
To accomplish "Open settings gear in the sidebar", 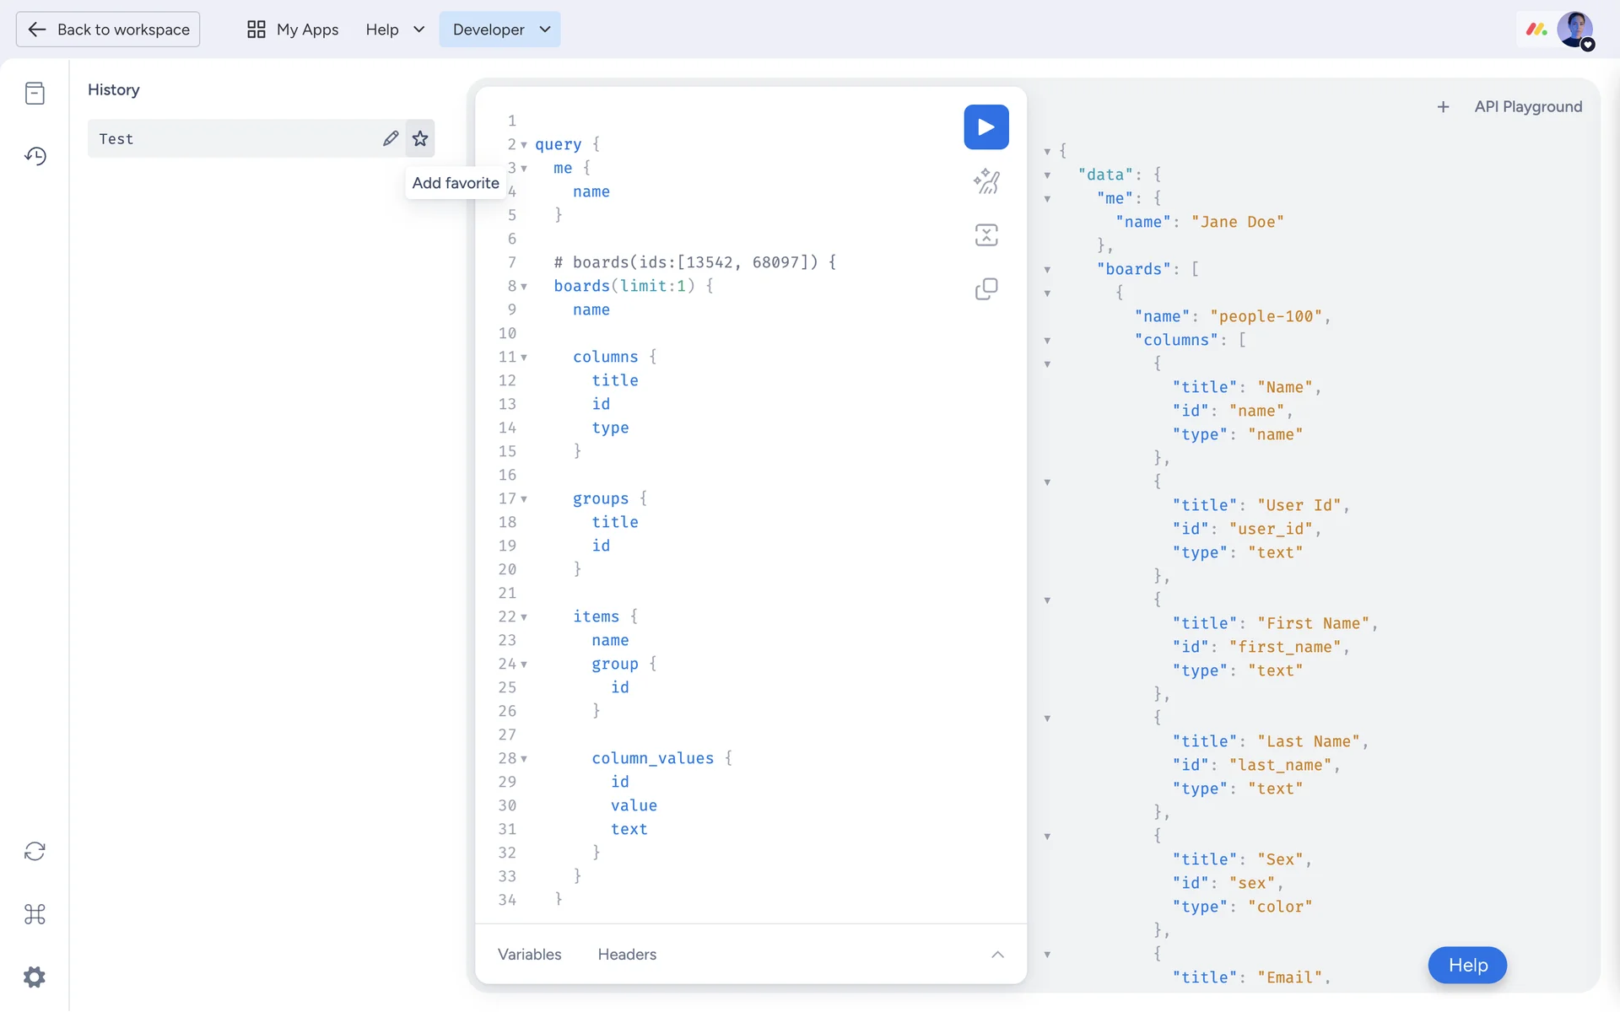I will (35, 977).
